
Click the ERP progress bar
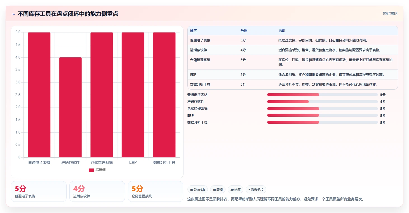(x=323, y=115)
